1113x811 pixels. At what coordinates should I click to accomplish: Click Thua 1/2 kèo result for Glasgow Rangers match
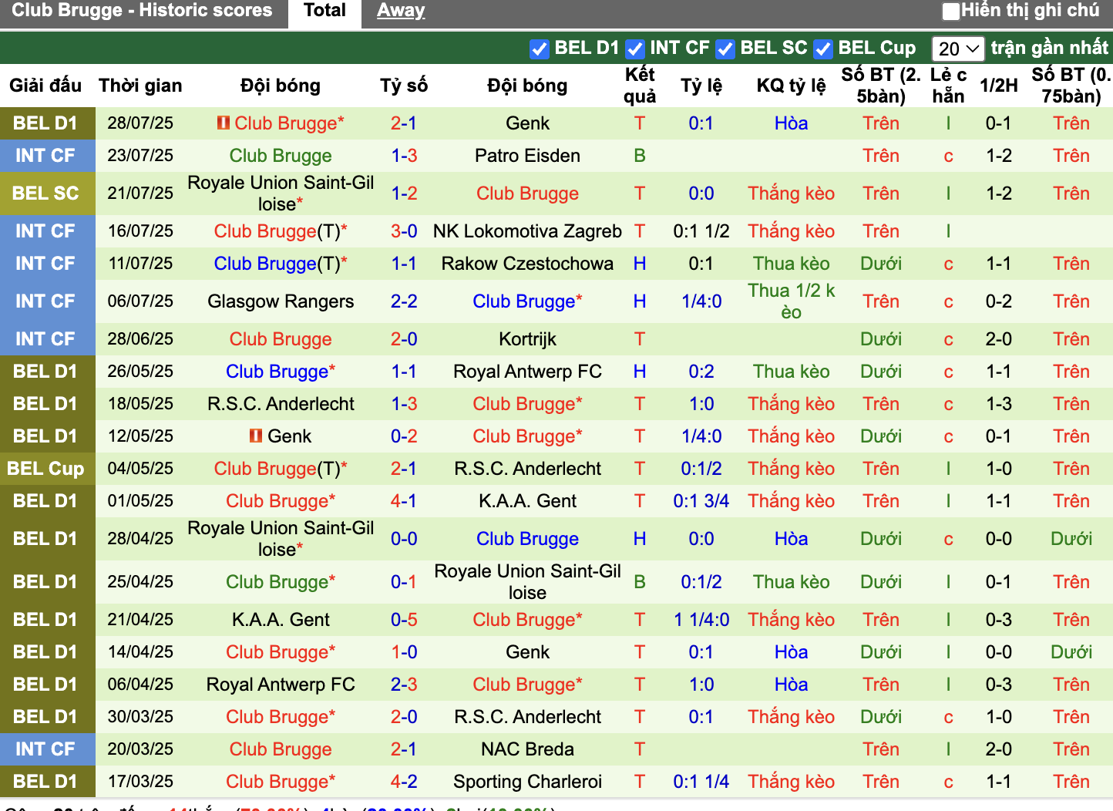click(791, 301)
